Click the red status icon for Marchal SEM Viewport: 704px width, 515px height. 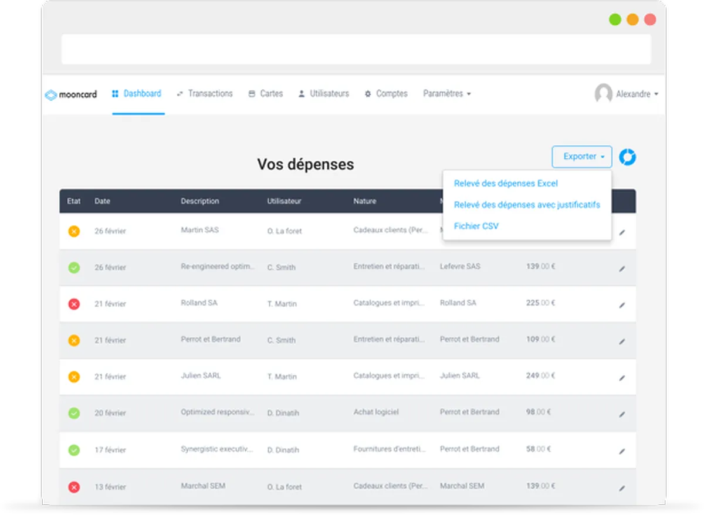(74, 486)
